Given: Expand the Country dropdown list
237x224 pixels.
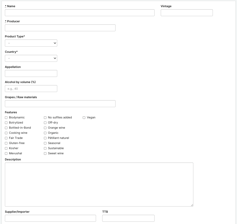Looking at the screenshot, I should click(31, 58).
